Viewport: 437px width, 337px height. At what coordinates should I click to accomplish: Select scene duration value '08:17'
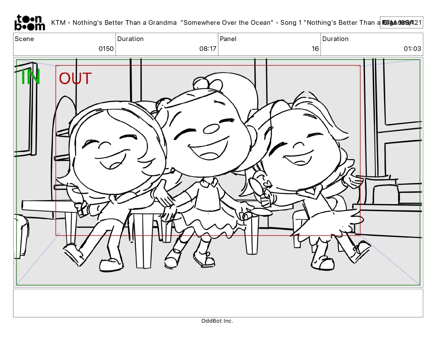(208, 49)
